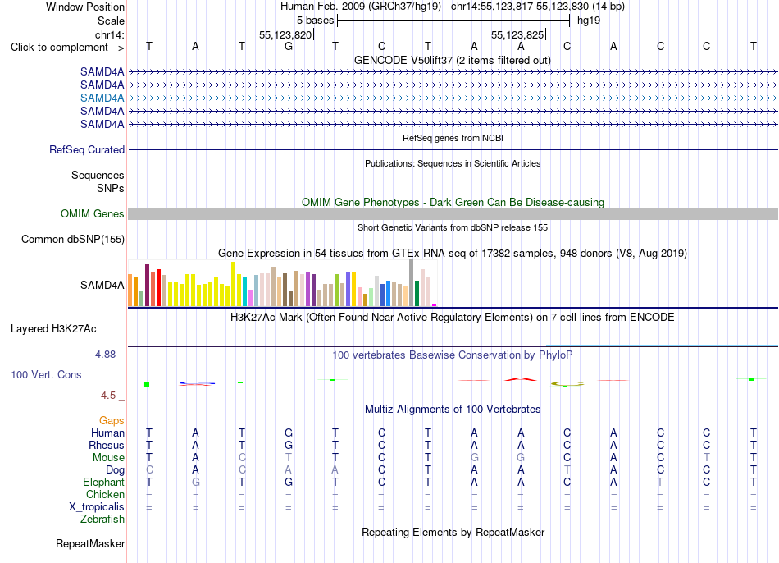The image size is (779, 563).
Task: Open the Layered H3K27Ac track label
Action: click(x=53, y=329)
